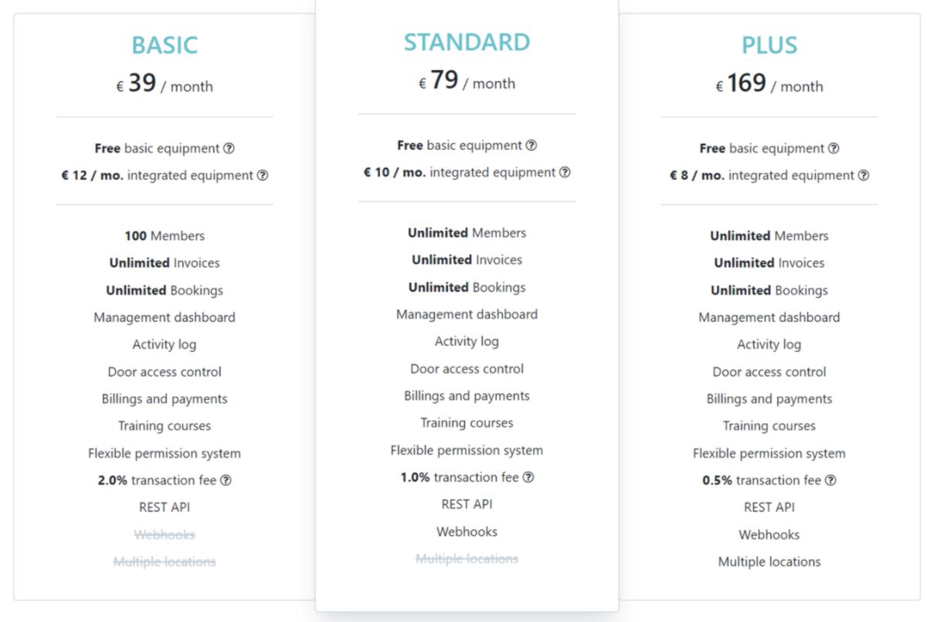Click help icon beside Basic plan's basic equipment
The width and height of the screenshot is (927, 622).
[x=229, y=148]
